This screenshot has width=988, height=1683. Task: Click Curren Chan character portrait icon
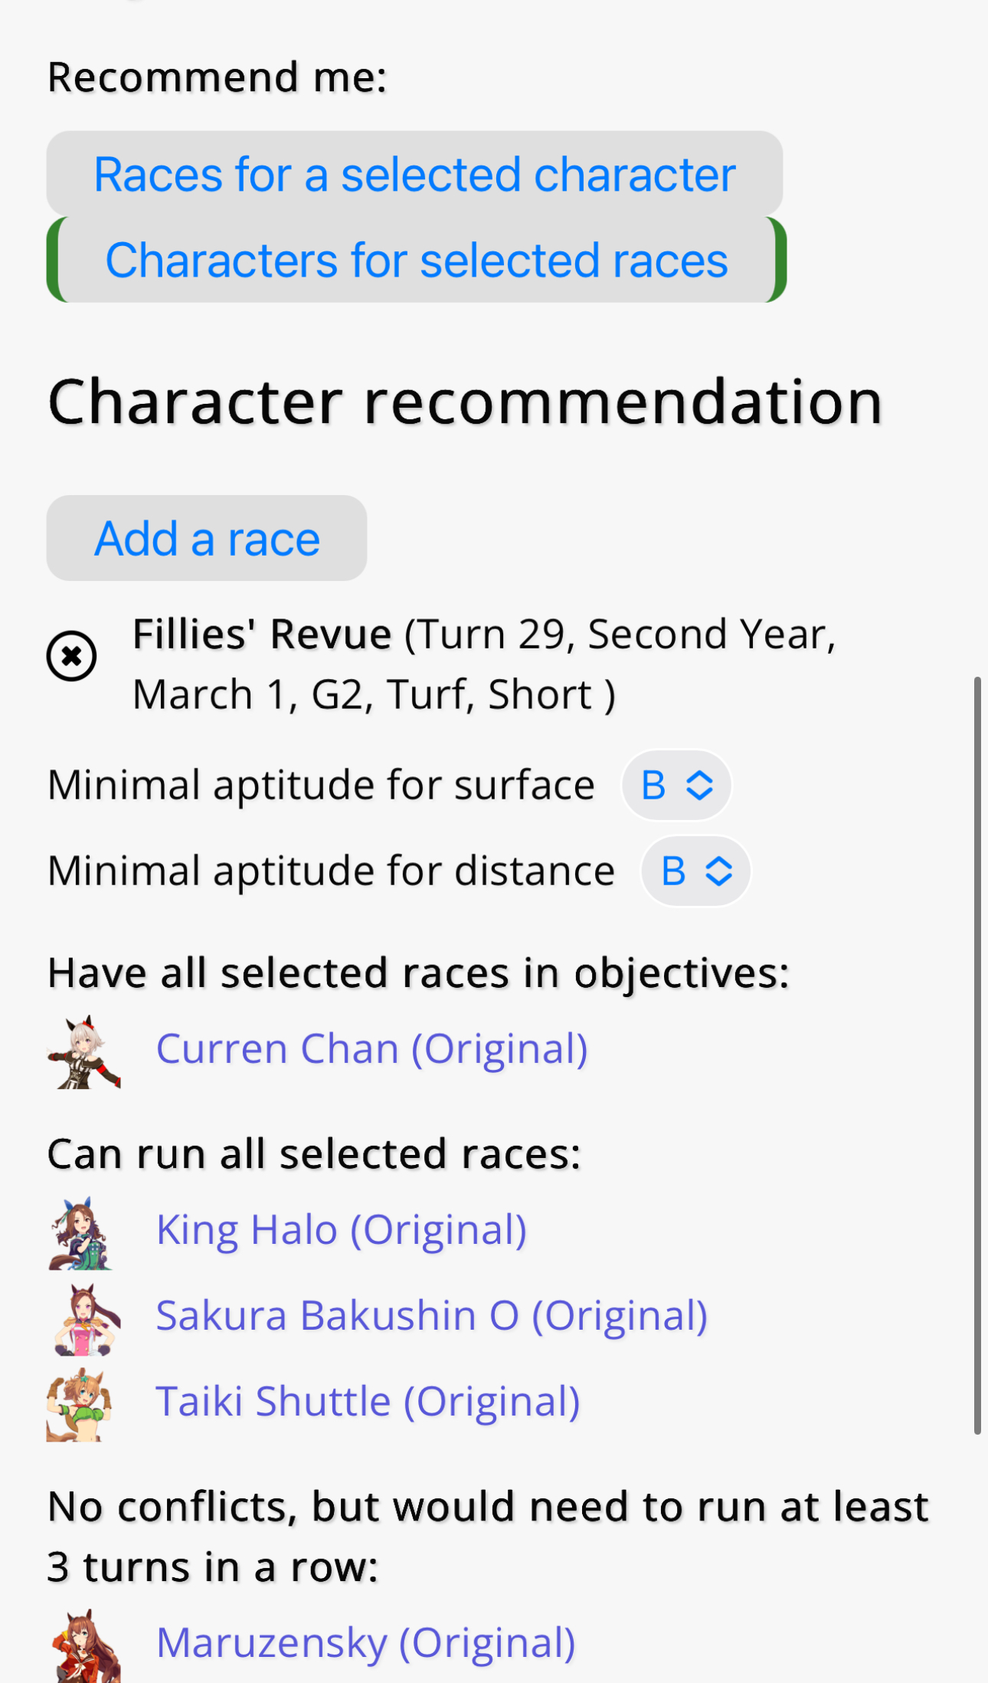[83, 1051]
